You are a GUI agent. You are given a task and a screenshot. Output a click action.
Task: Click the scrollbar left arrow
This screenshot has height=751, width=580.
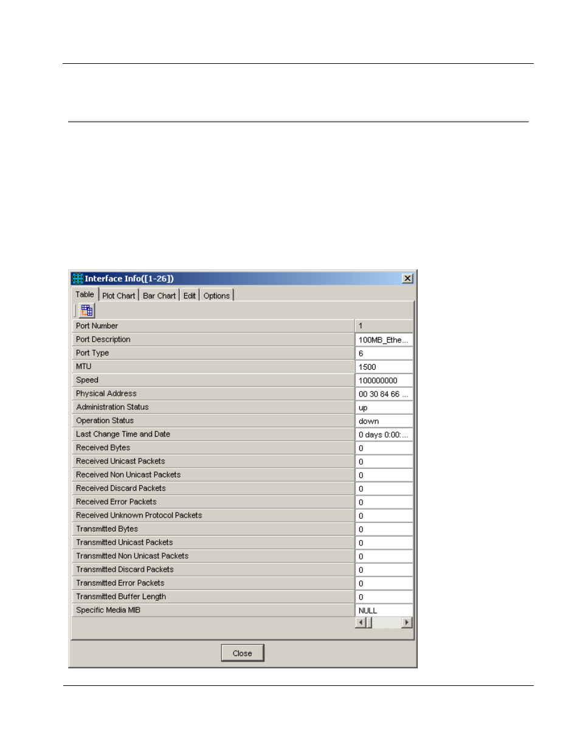361,623
